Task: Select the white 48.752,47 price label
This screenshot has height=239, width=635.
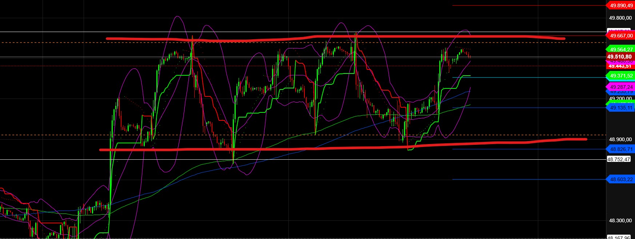Action: tap(619, 159)
